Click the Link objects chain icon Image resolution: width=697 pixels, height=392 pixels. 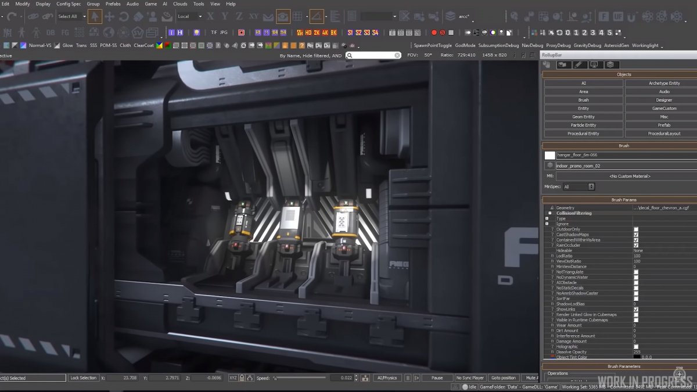click(x=33, y=16)
